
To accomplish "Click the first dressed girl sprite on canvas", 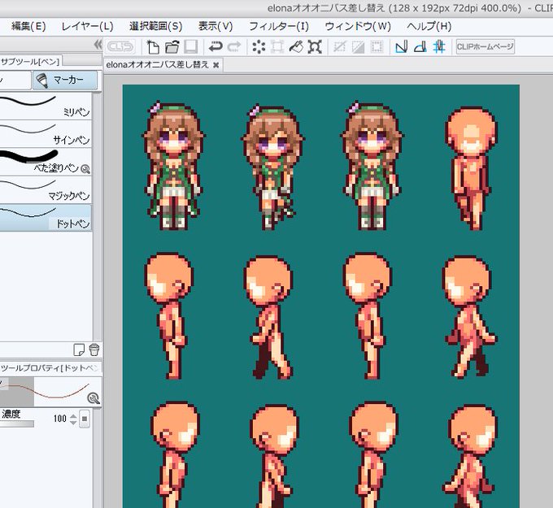I will 172,166.
